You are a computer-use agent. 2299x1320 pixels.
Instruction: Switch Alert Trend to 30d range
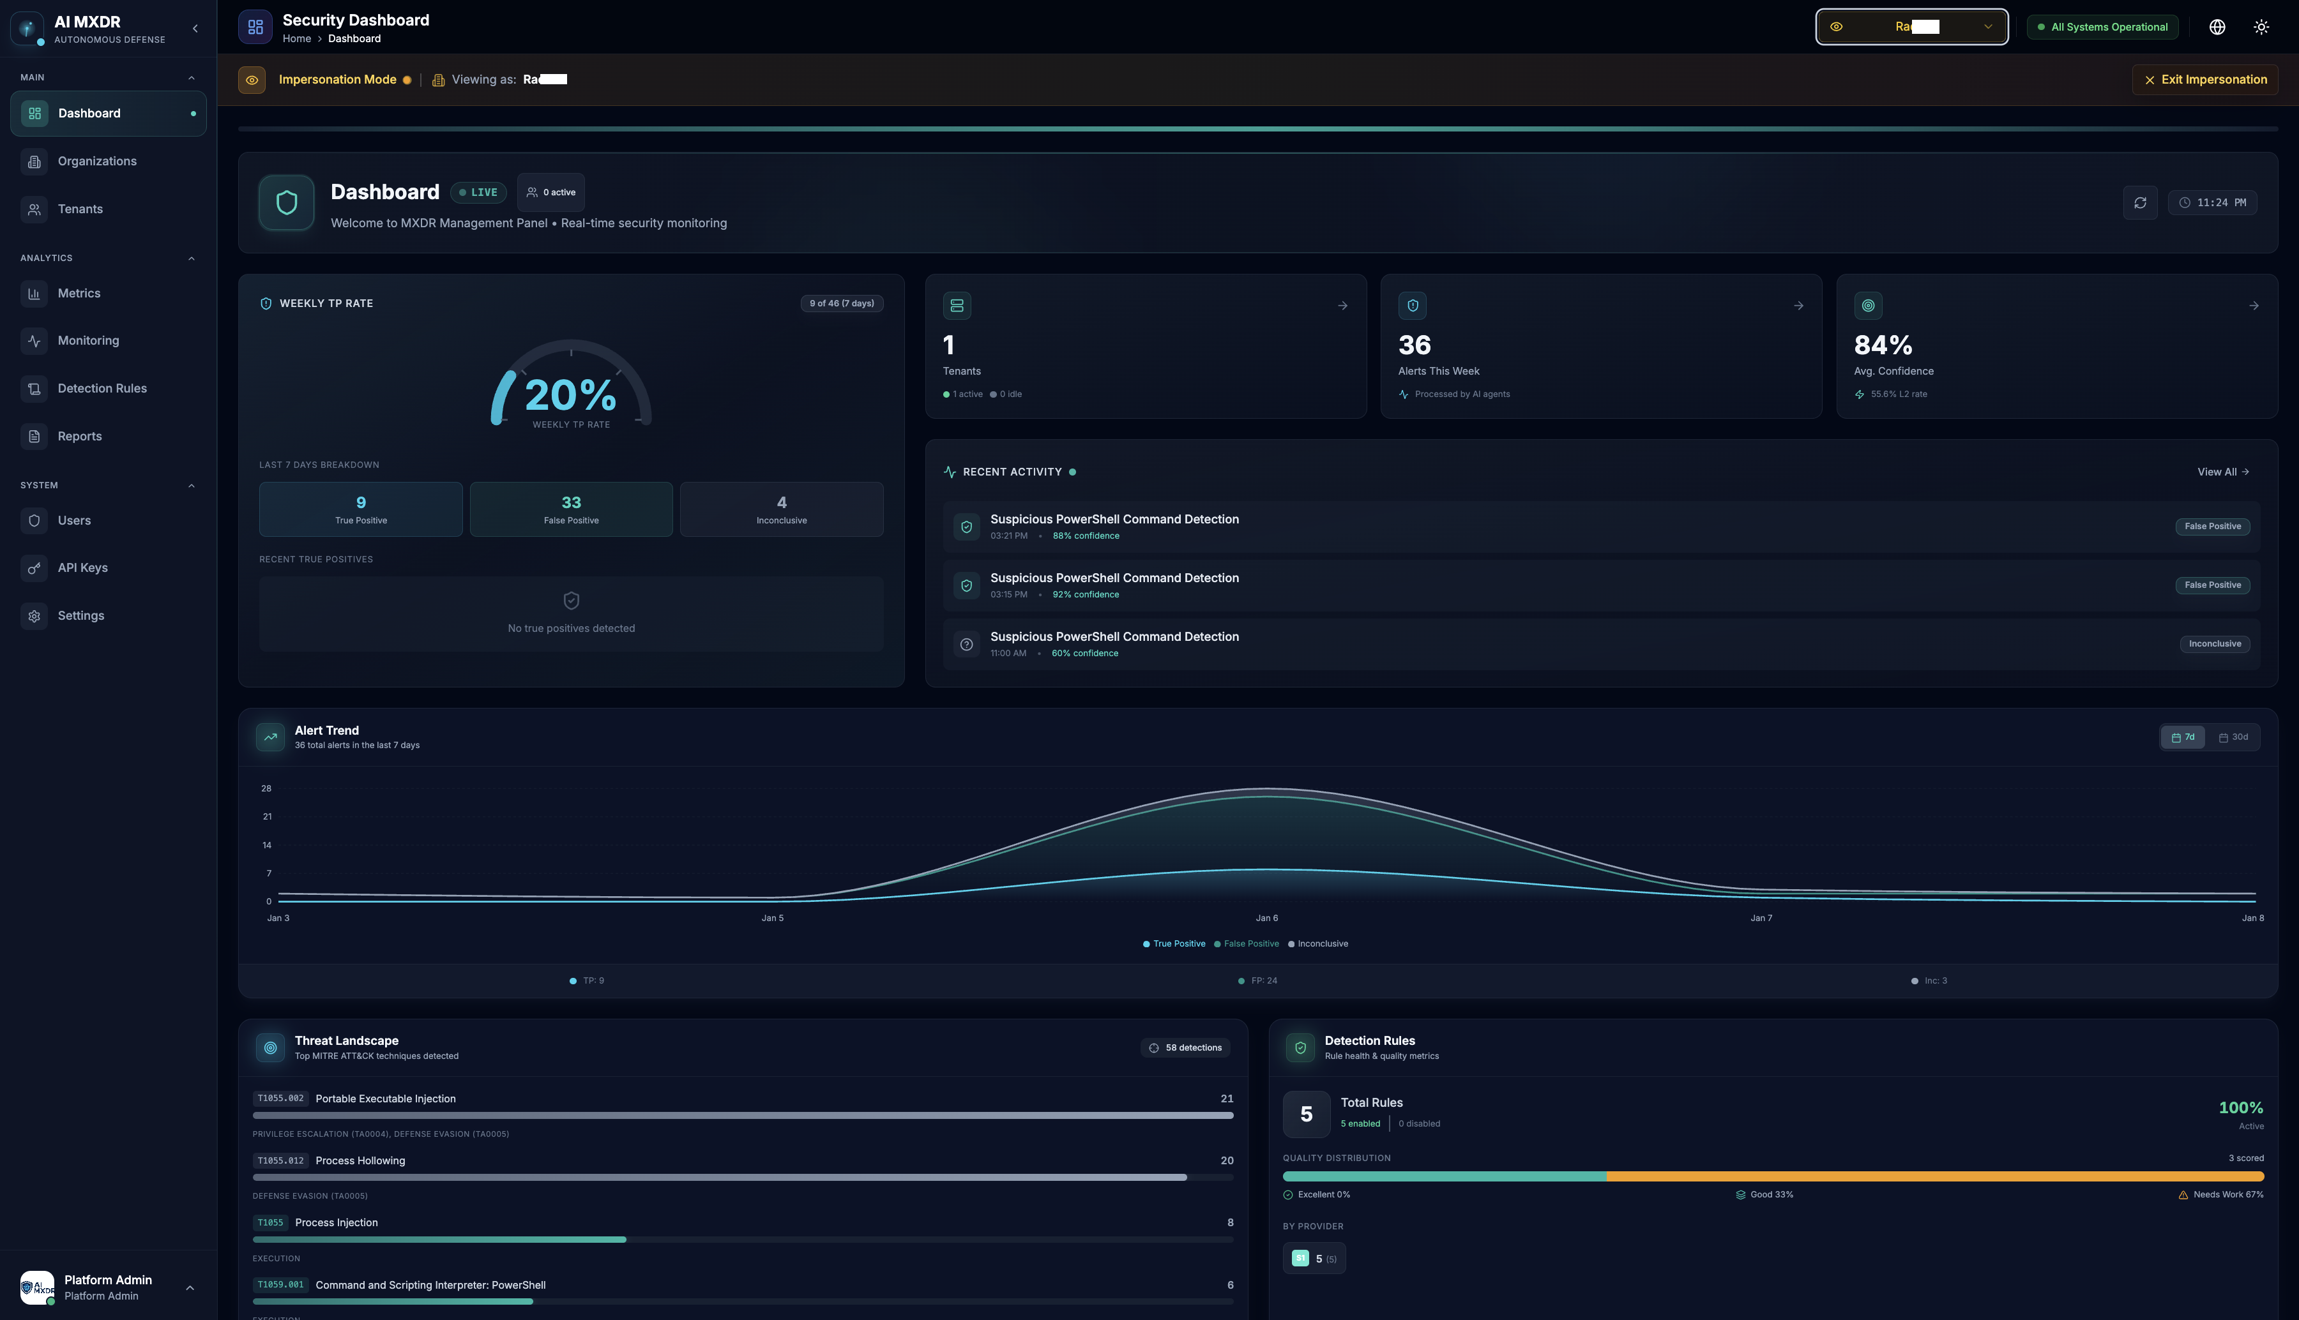click(2233, 737)
